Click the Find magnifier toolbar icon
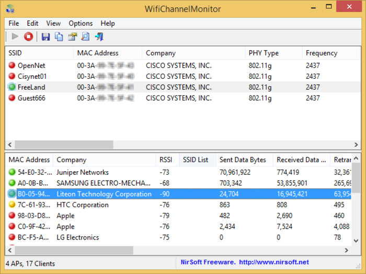 pos(85,37)
